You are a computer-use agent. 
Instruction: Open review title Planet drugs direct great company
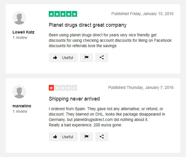[x=88, y=25]
